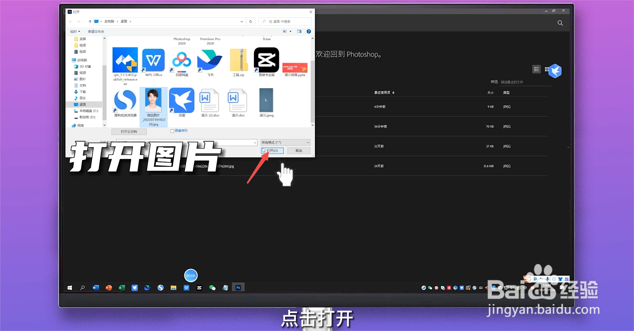
Task: Select the 迅雷 shortcut in file list
Action: (x=182, y=103)
